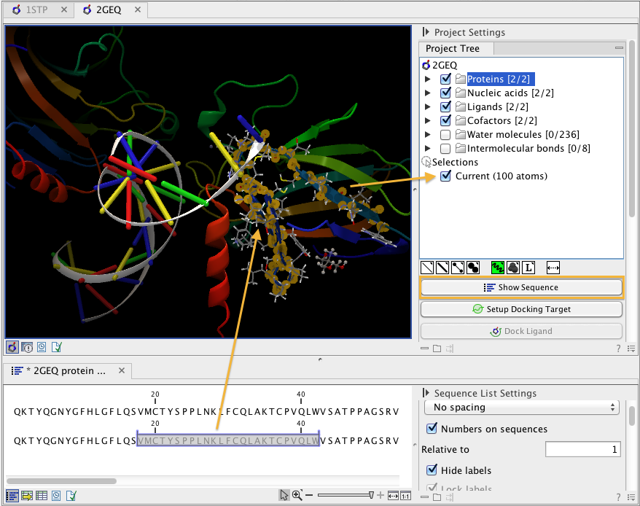
Task: Uncheck the Ligands category checkbox
Action: 446,107
